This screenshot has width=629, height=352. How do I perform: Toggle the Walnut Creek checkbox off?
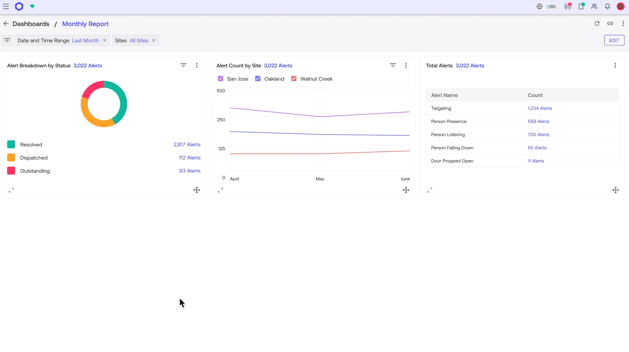[x=294, y=79]
